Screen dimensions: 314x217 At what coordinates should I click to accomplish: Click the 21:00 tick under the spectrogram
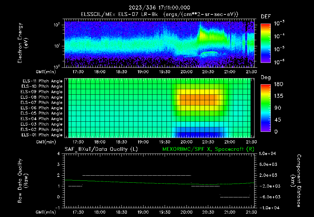[229, 72]
